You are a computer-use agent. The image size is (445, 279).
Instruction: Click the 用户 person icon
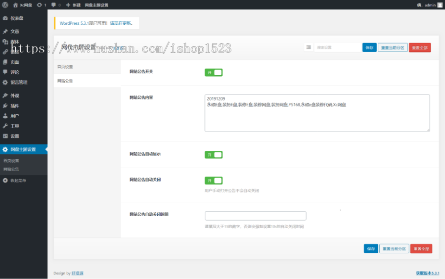[5, 116]
